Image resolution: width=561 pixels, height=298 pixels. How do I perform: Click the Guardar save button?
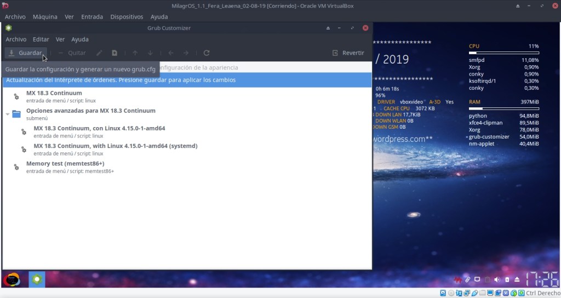(x=25, y=53)
